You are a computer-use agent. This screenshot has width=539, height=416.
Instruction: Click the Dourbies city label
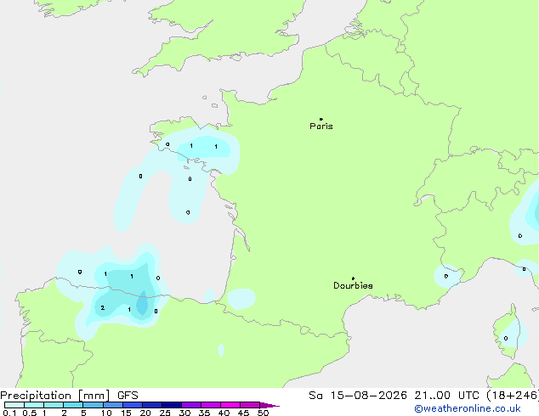click(353, 285)
